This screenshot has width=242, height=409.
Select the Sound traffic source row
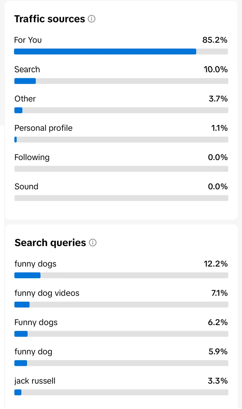[26, 186]
